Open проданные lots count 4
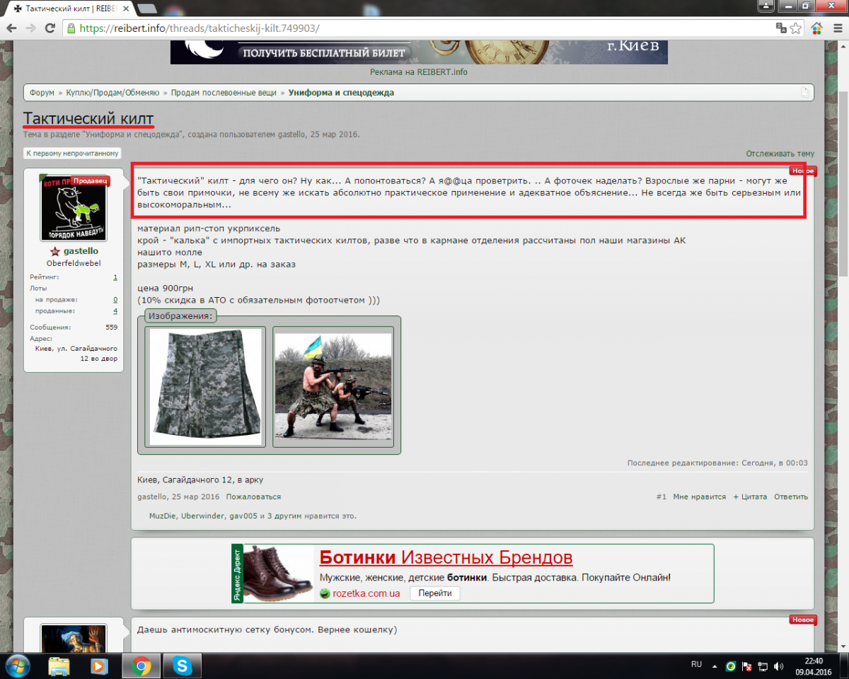The width and height of the screenshot is (849, 679). (x=115, y=311)
